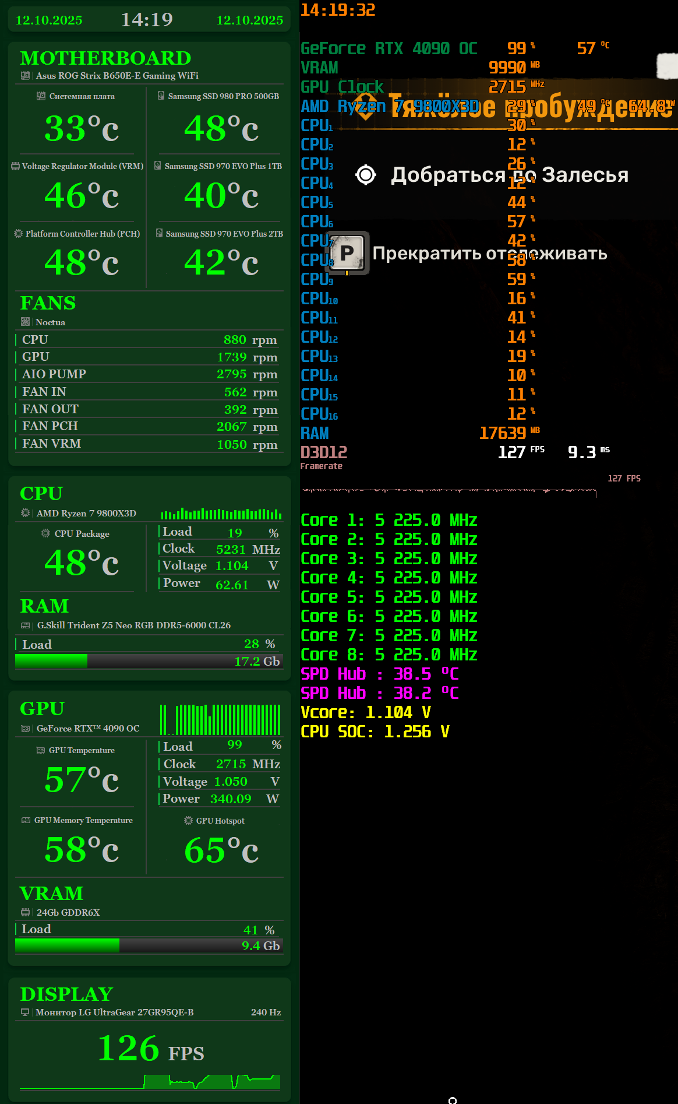Click the fan icon beside Noctua
Image resolution: width=678 pixels, height=1104 pixels.
tap(25, 322)
